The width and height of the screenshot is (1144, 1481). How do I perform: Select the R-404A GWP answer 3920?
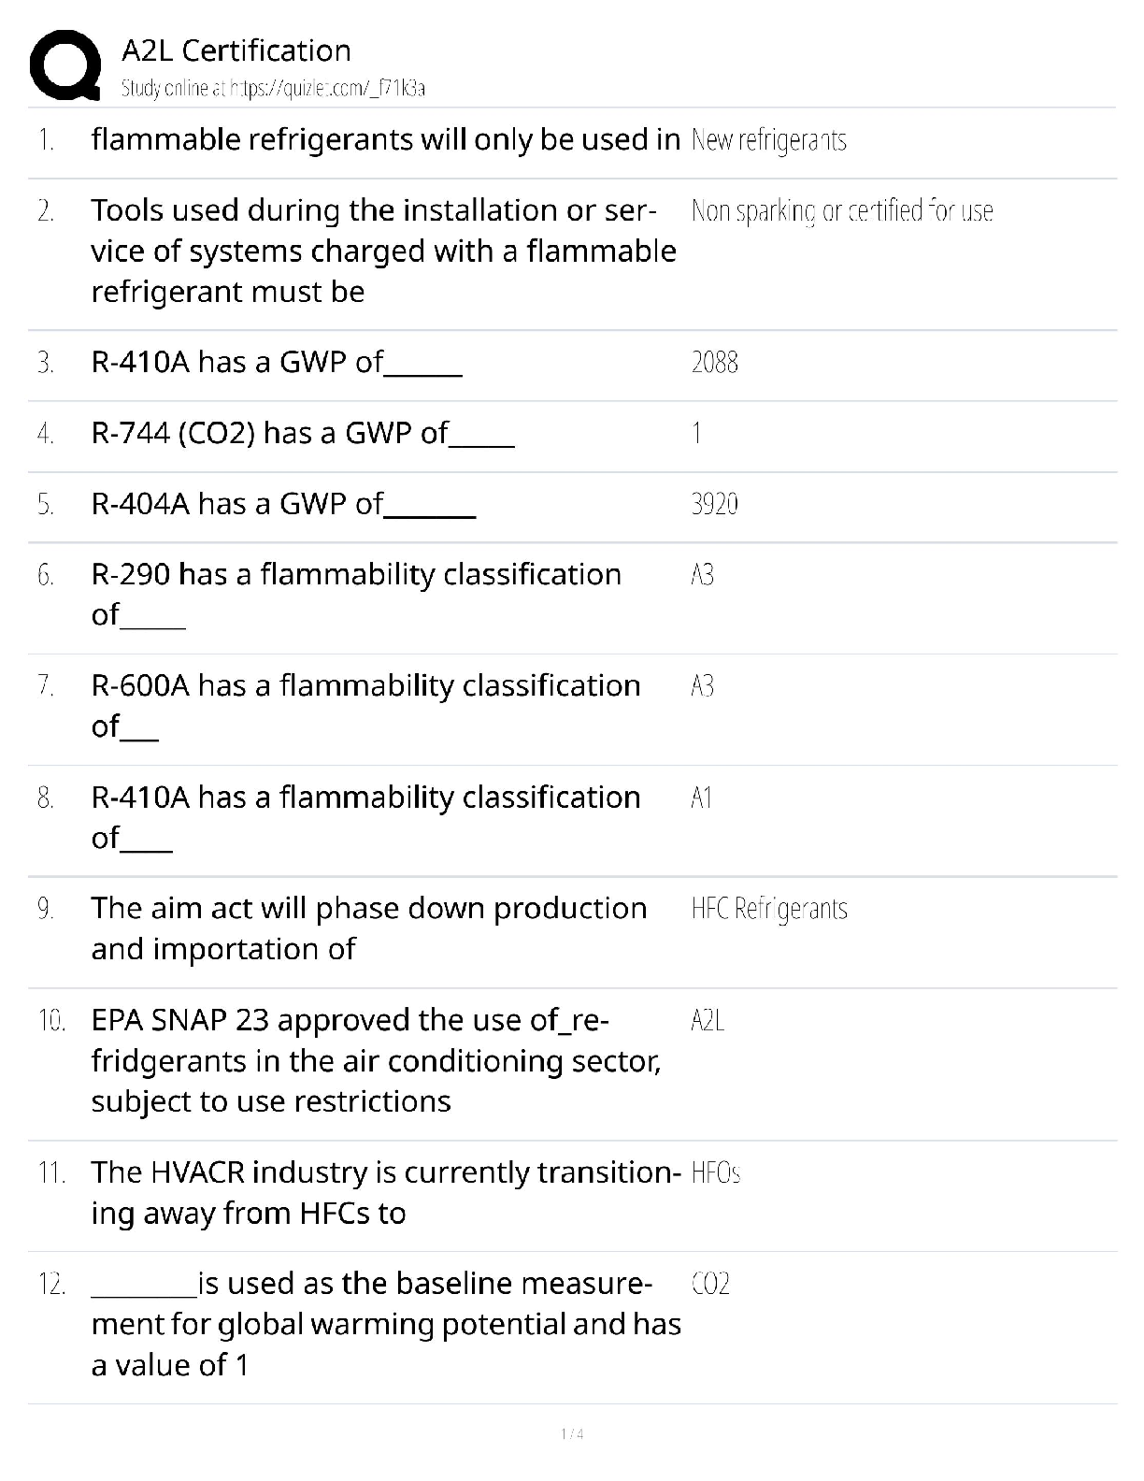[714, 505]
